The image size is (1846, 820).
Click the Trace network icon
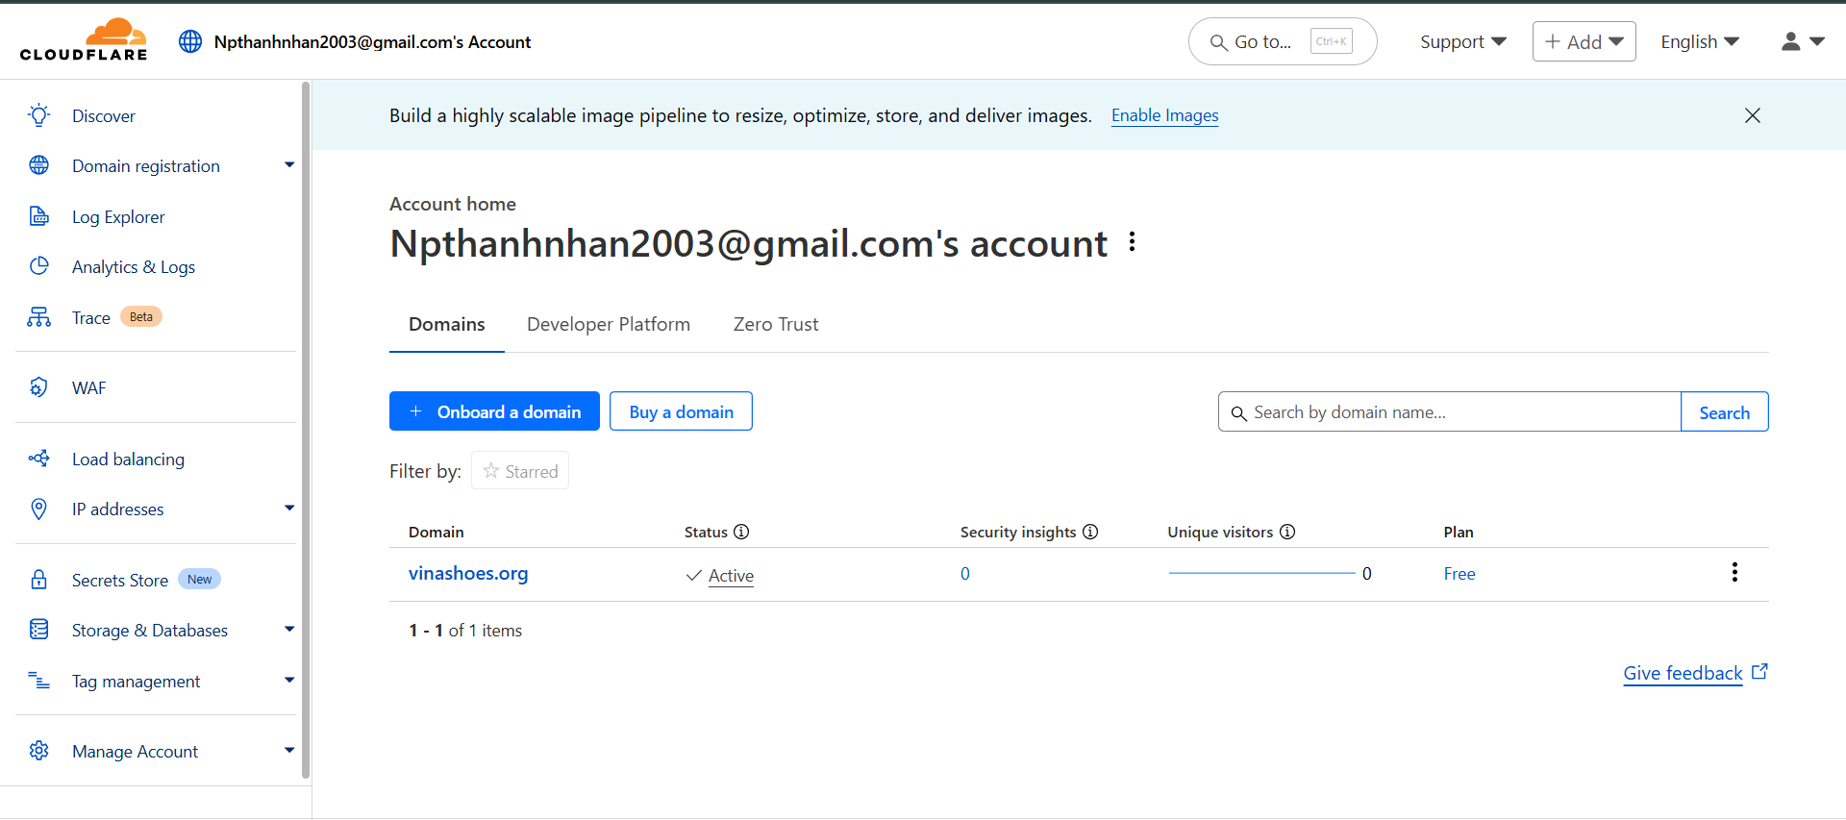39,317
